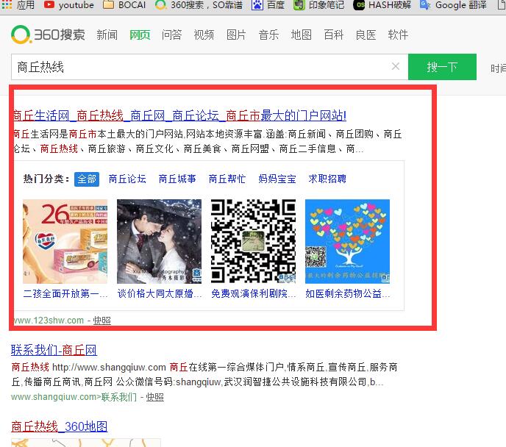
Task: Switch to the 网页 tab
Action: (140, 35)
